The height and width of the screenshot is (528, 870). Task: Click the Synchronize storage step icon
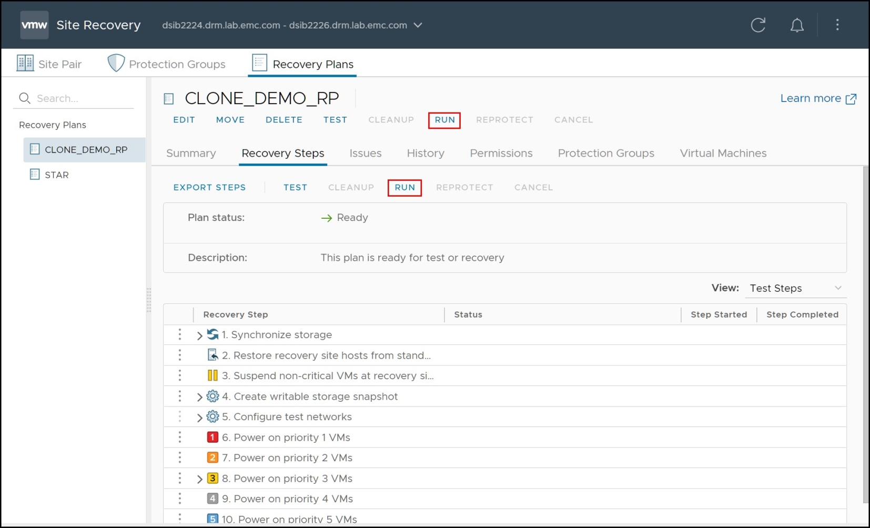click(213, 334)
